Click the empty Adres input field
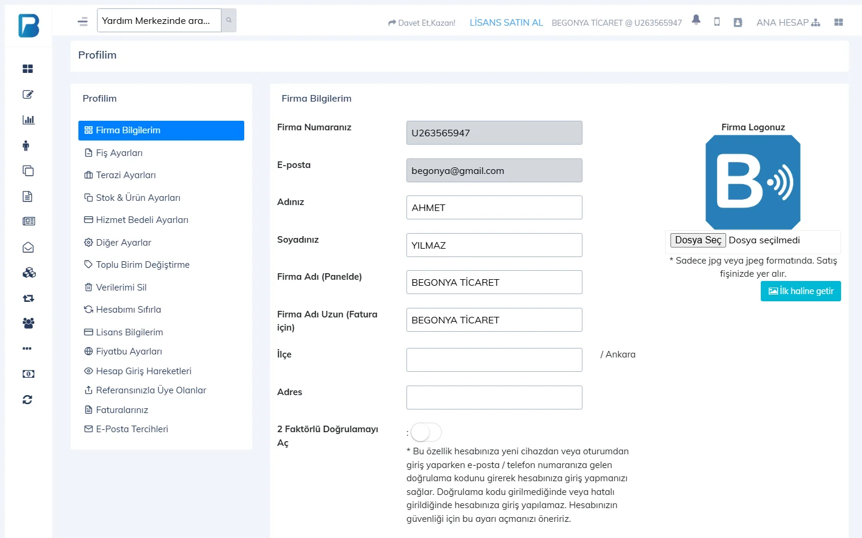 494,398
